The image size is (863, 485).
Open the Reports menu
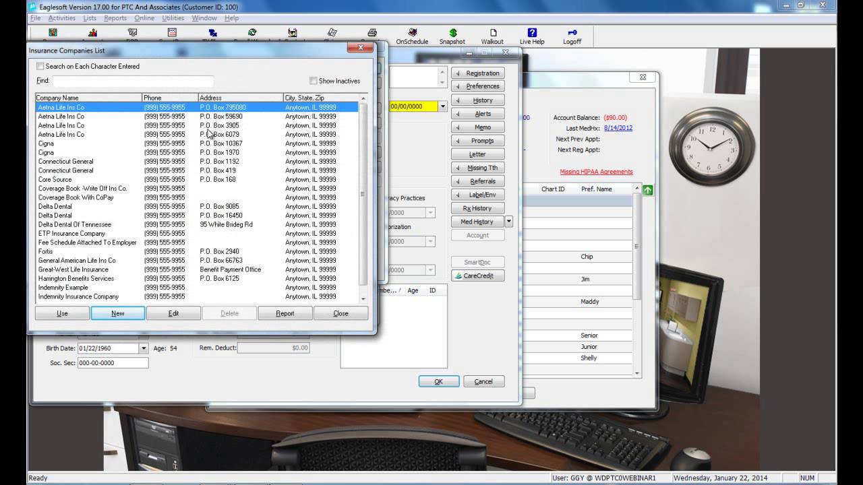pyautogui.click(x=115, y=18)
